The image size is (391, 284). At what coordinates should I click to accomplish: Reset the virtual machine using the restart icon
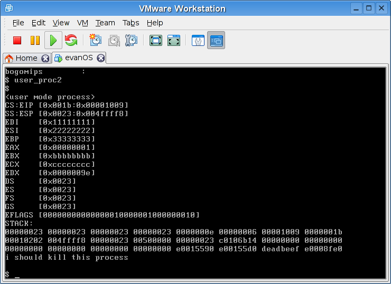pyautogui.click(x=71, y=40)
